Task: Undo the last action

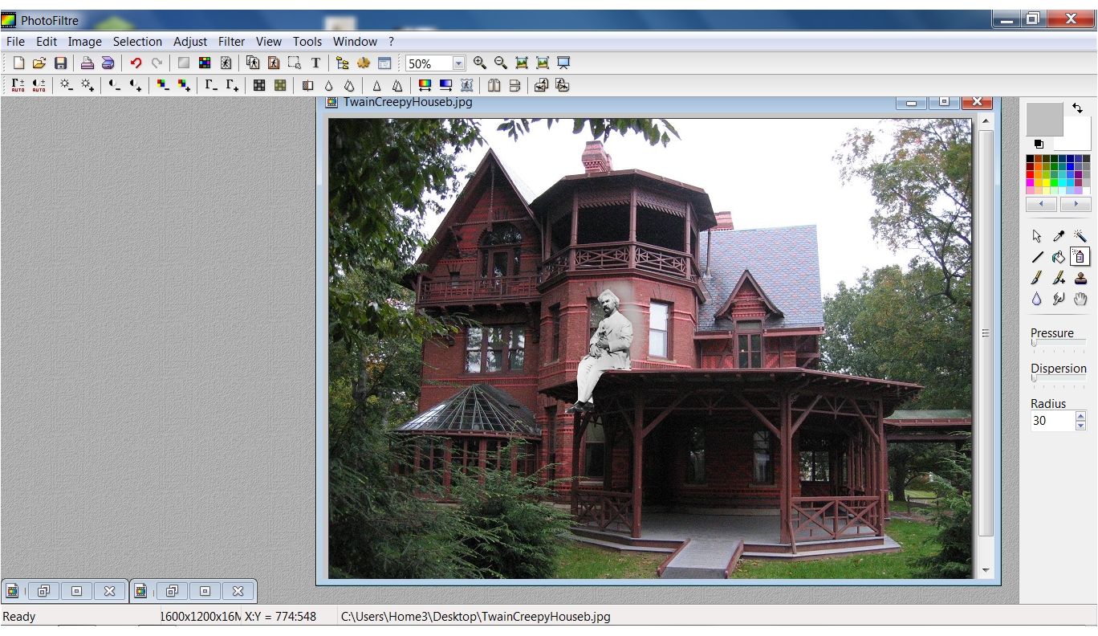Action: pos(136,63)
